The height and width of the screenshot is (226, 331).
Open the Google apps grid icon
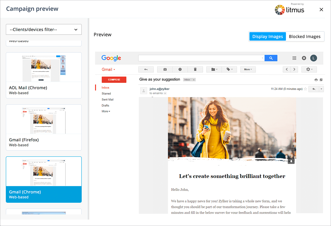294,58
